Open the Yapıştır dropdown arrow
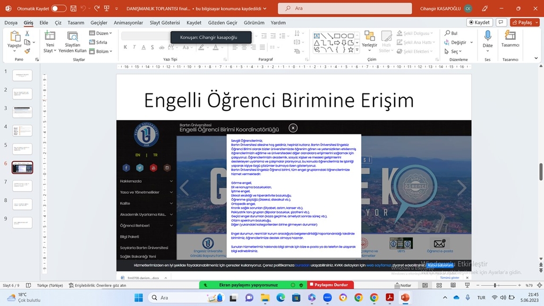544x306 pixels. pos(15,50)
